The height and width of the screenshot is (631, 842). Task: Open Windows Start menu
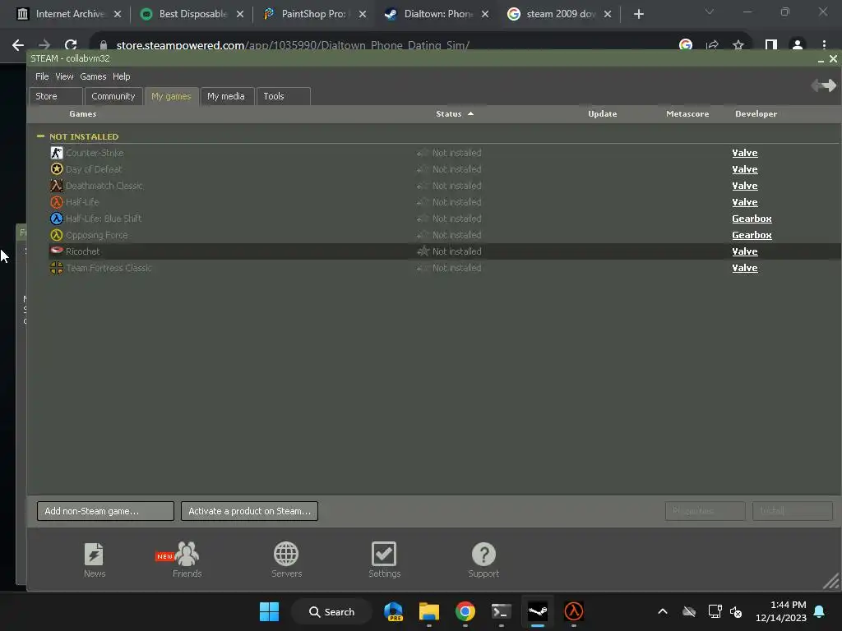(269, 611)
